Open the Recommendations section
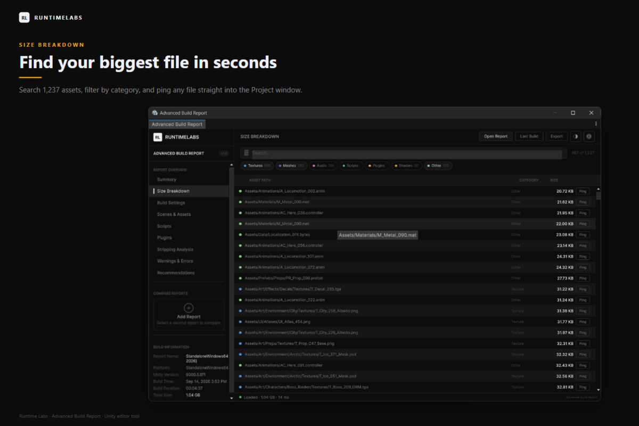This screenshot has height=426, width=639. 189,273
